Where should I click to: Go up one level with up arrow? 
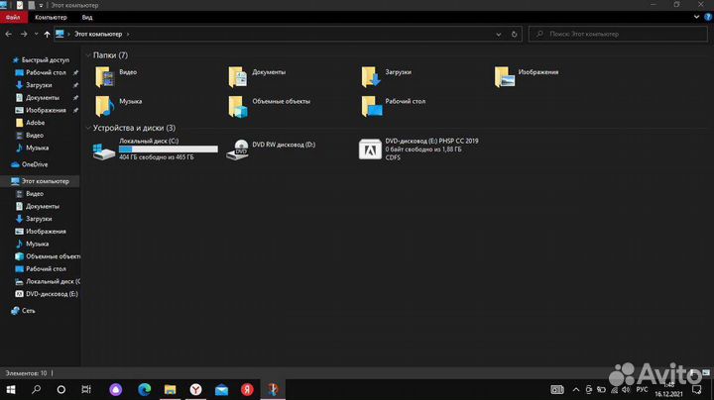tap(47, 34)
